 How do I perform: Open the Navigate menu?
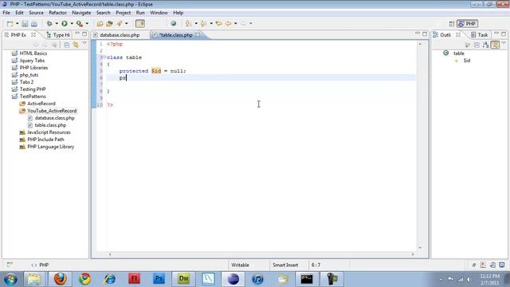tap(81, 13)
